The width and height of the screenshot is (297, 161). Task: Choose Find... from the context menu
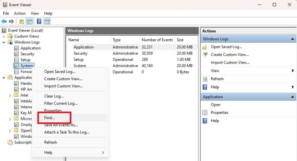[x=71, y=118]
